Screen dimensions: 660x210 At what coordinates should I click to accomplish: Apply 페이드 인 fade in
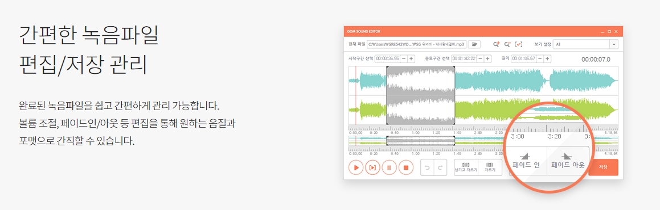[526, 161]
